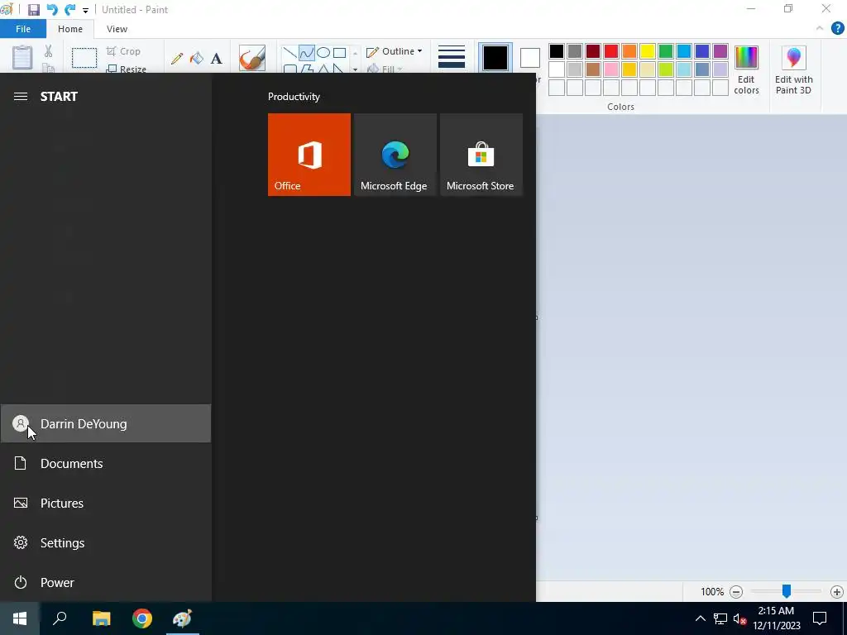Pick the yellow color swatch

coord(647,51)
